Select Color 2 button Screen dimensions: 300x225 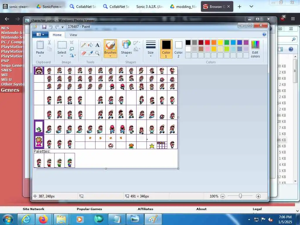pos(178,49)
